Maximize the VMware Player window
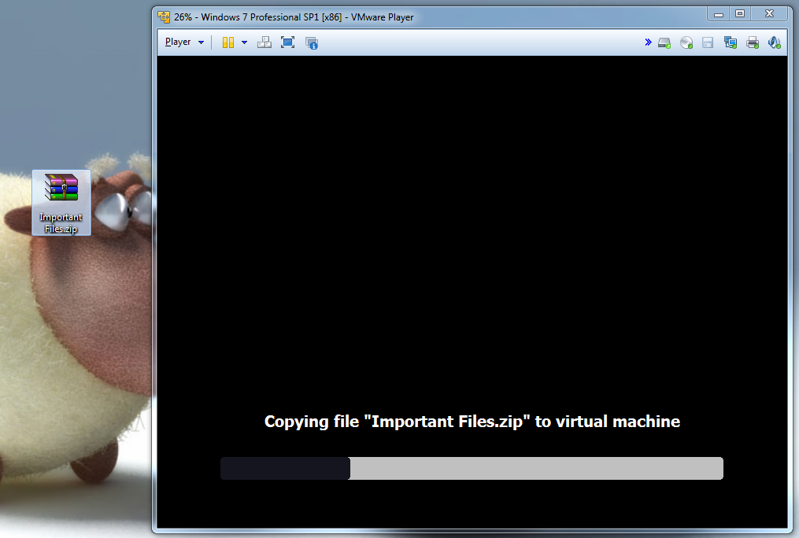799x538 pixels. click(x=740, y=14)
